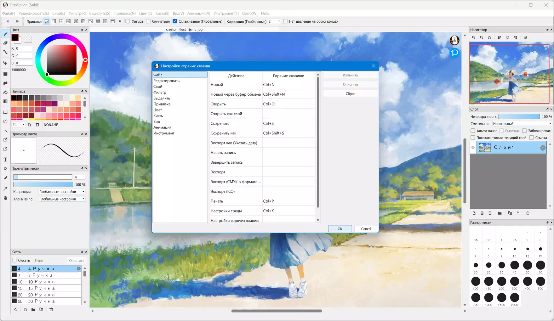
Task: Click the Сброс button
Action: [x=350, y=94]
